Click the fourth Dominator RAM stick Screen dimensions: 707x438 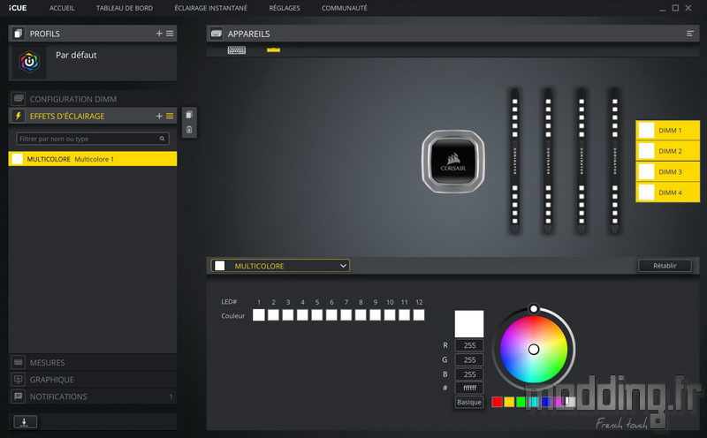click(614, 161)
